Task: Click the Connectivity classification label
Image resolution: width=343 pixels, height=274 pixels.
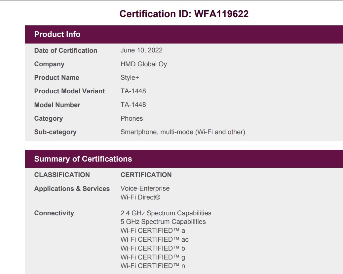Action: 54,213
